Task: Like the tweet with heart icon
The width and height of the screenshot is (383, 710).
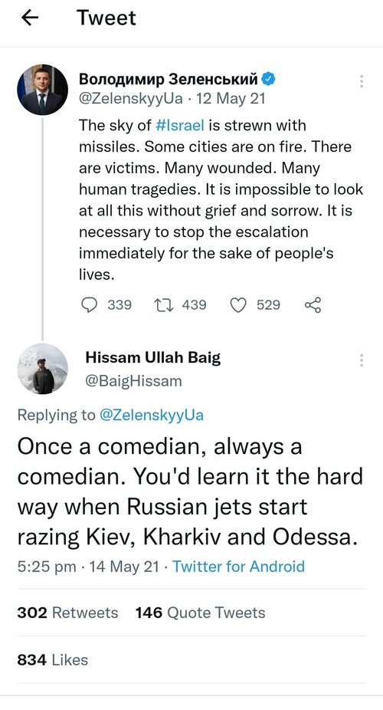Action: tap(238, 305)
